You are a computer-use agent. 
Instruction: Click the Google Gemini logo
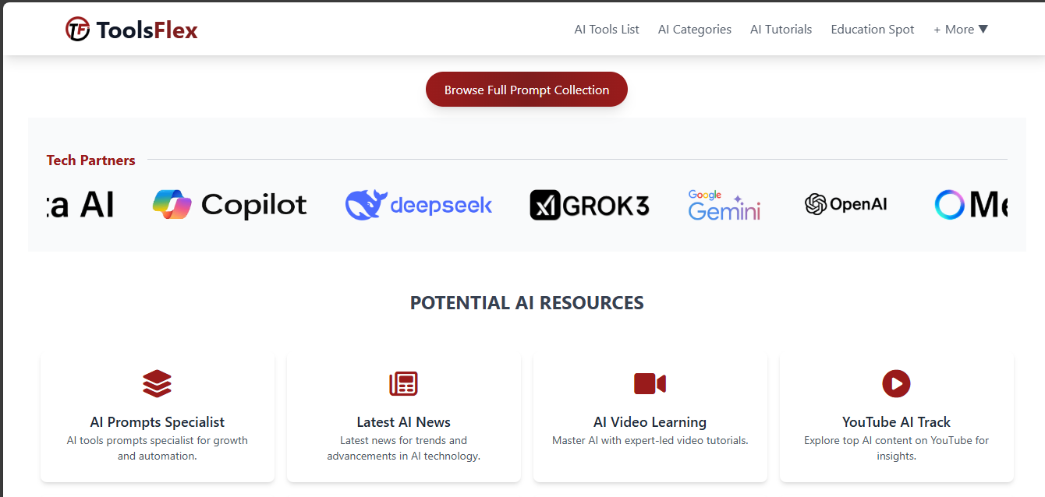tap(724, 205)
